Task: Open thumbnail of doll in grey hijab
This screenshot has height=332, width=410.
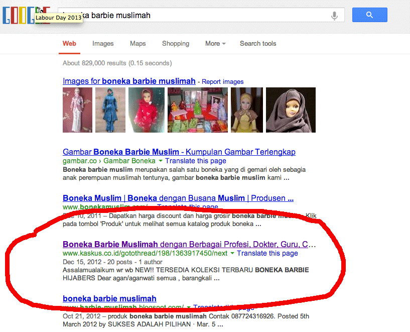Action: (x=291, y=110)
